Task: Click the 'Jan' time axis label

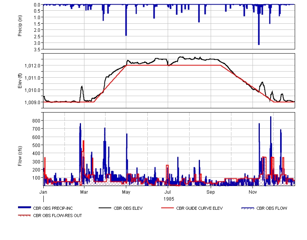Action: click(43, 192)
